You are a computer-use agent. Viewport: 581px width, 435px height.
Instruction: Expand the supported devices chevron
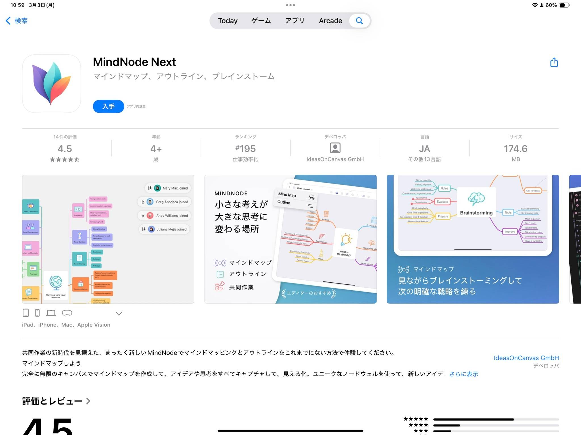click(119, 314)
